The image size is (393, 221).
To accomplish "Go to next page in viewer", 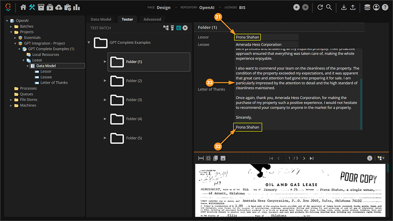I will [304, 158].
